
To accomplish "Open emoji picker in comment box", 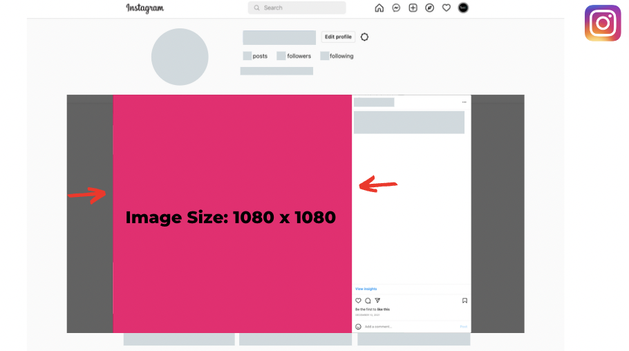I will 358,327.
